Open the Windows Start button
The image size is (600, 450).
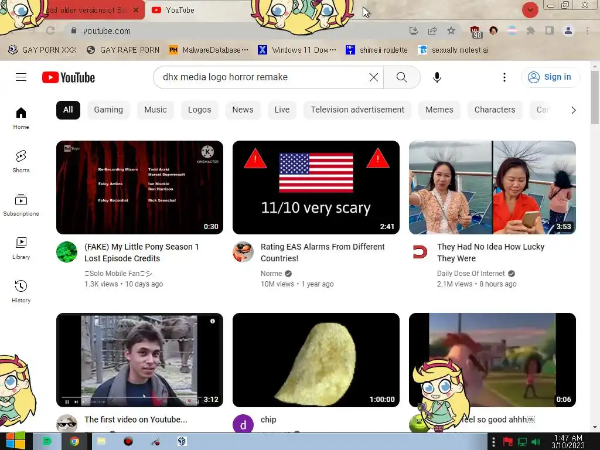[x=16, y=441]
